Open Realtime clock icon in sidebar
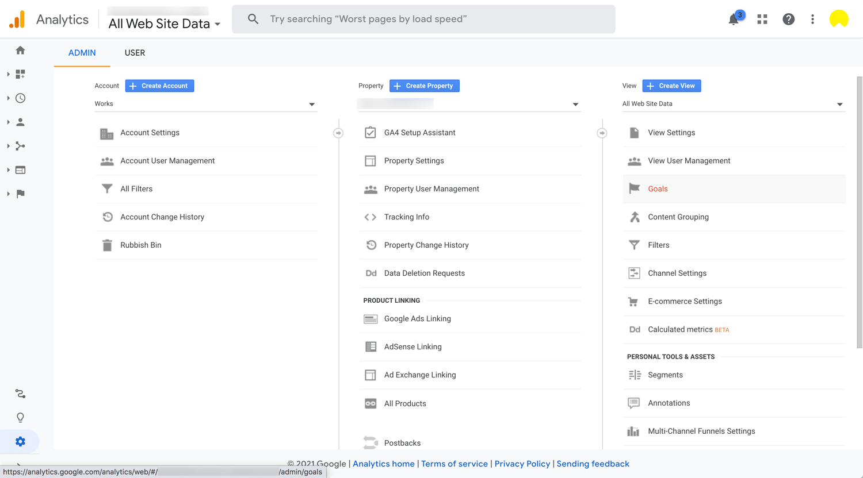Screen dimensions: 863x478 coord(20,98)
